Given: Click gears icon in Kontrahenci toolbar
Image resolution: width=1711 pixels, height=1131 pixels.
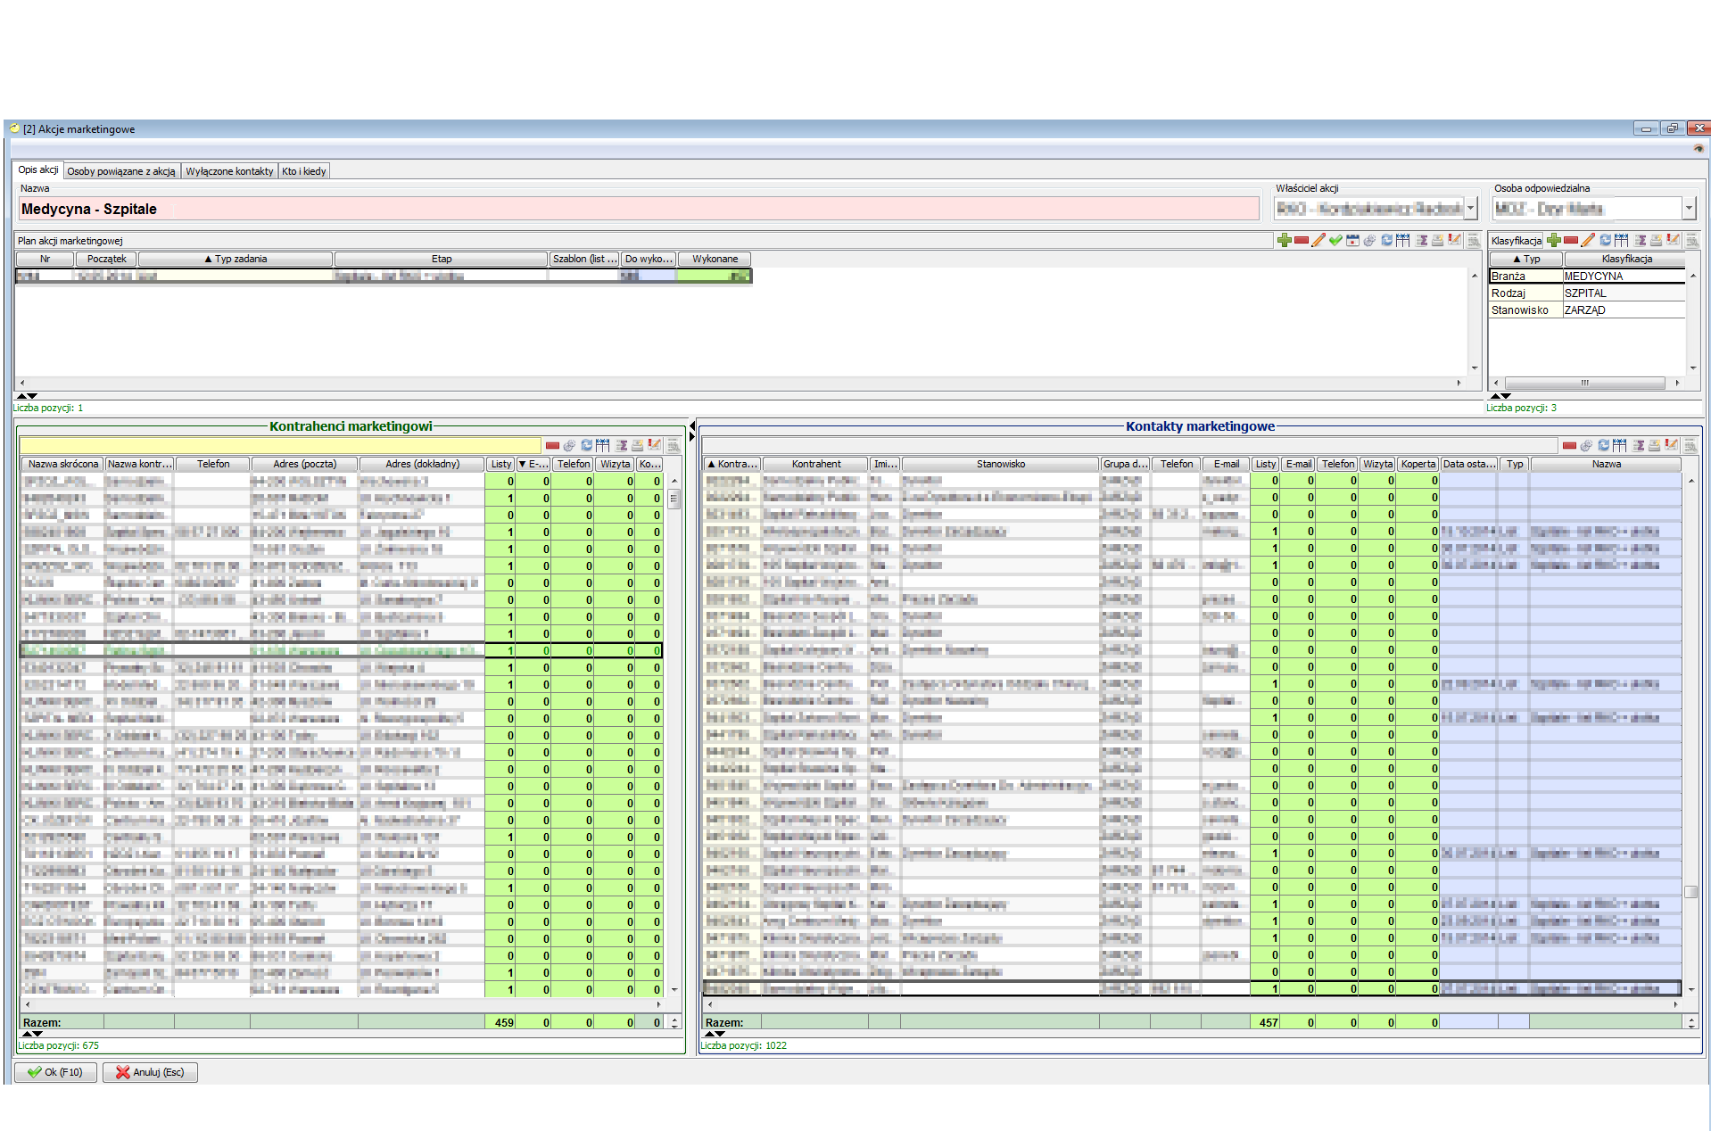Looking at the screenshot, I should pyautogui.click(x=569, y=445).
